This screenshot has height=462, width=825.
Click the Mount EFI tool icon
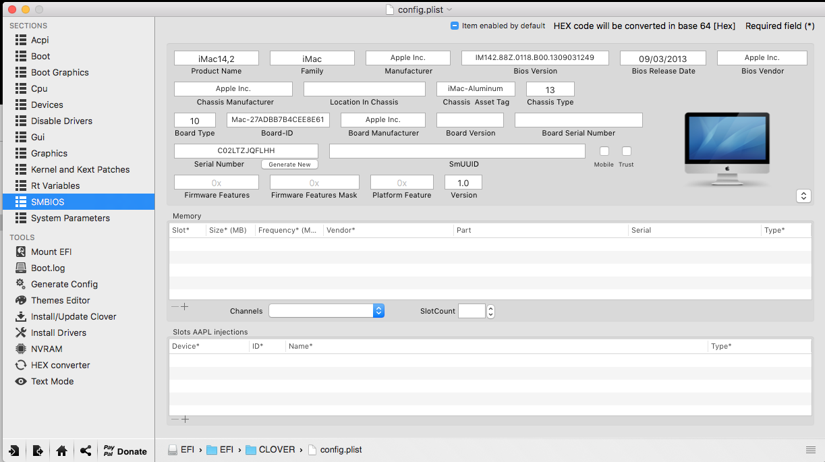tap(21, 252)
